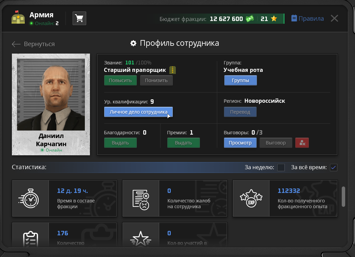
Task: Click the EXP stars experience icon
Action: [x=251, y=198]
